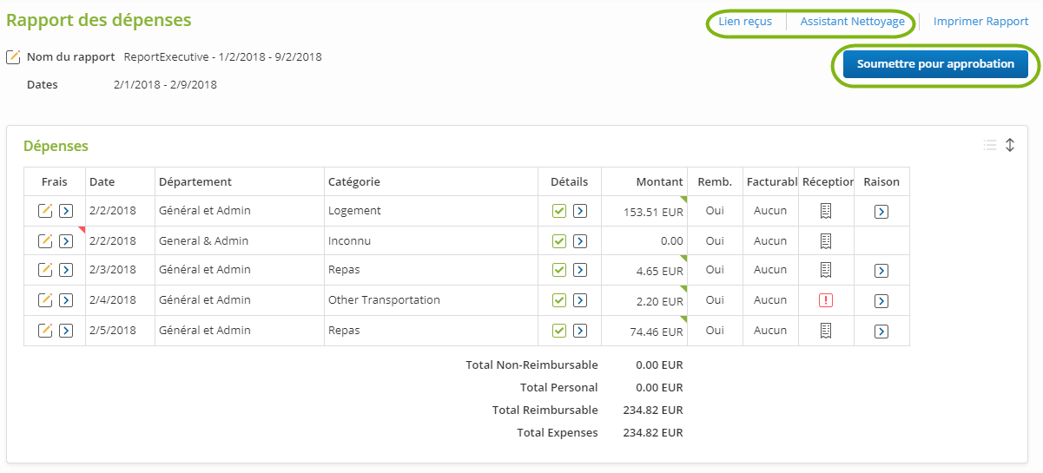Click the Remb. column header

tap(715, 182)
